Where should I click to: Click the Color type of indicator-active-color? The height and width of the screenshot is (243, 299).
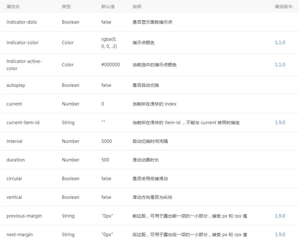[68, 65]
